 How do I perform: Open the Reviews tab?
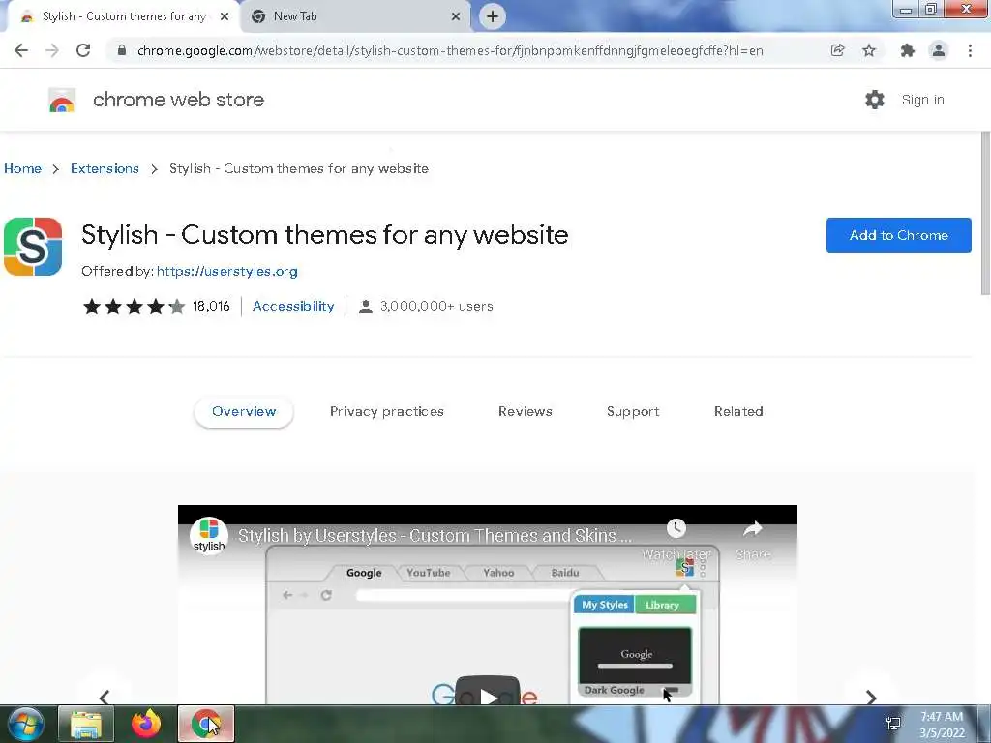526,411
